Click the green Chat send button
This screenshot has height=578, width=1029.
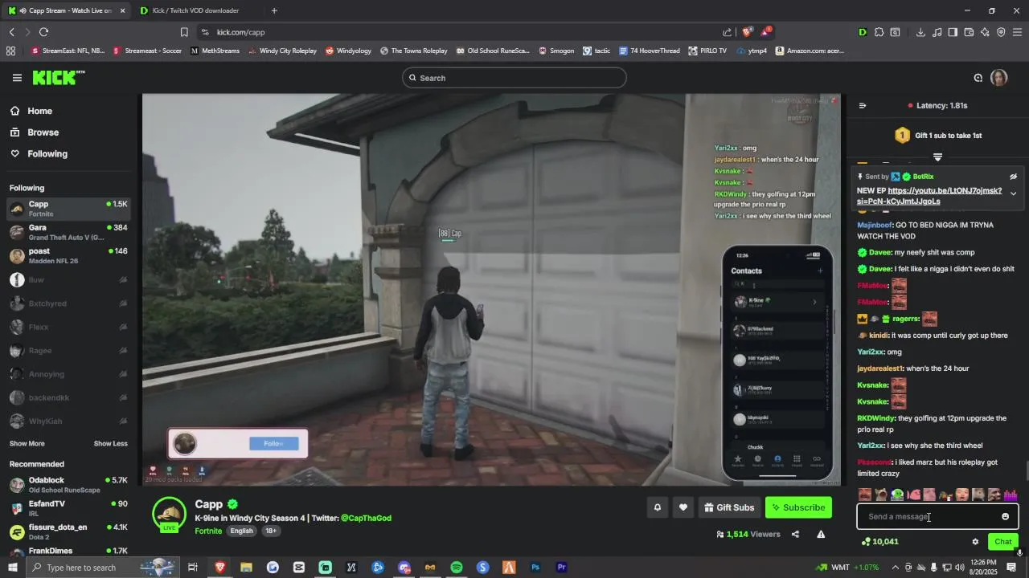(1003, 542)
